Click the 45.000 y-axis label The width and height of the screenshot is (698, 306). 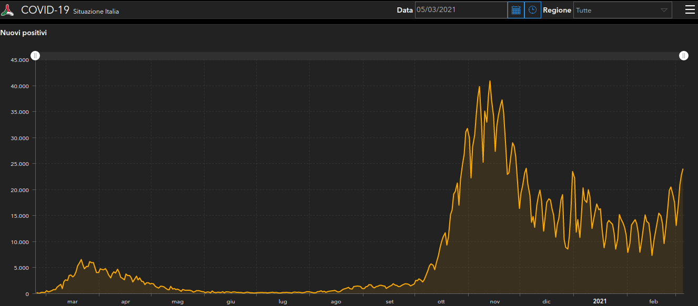click(19, 60)
